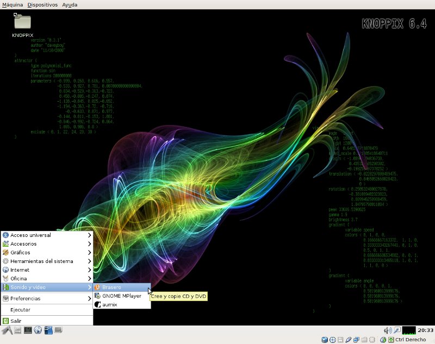
Task: Click the VirtualBox USB devices icon
Action: (x=348, y=340)
